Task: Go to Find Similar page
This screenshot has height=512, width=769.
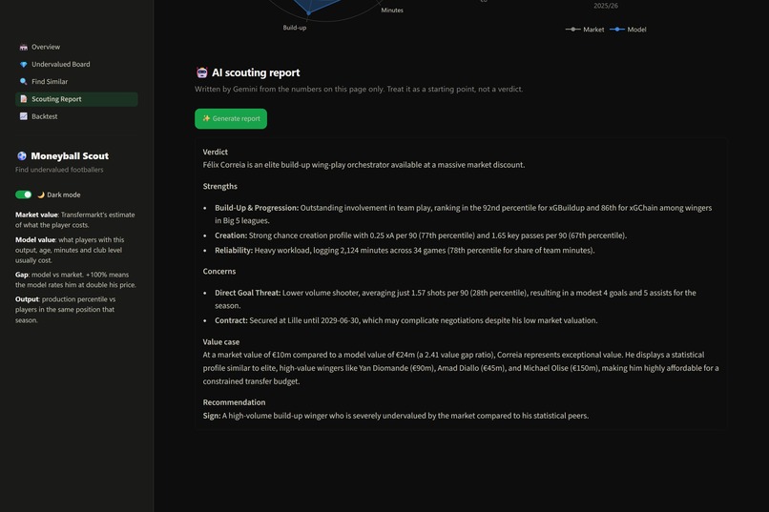Action: [76, 81]
